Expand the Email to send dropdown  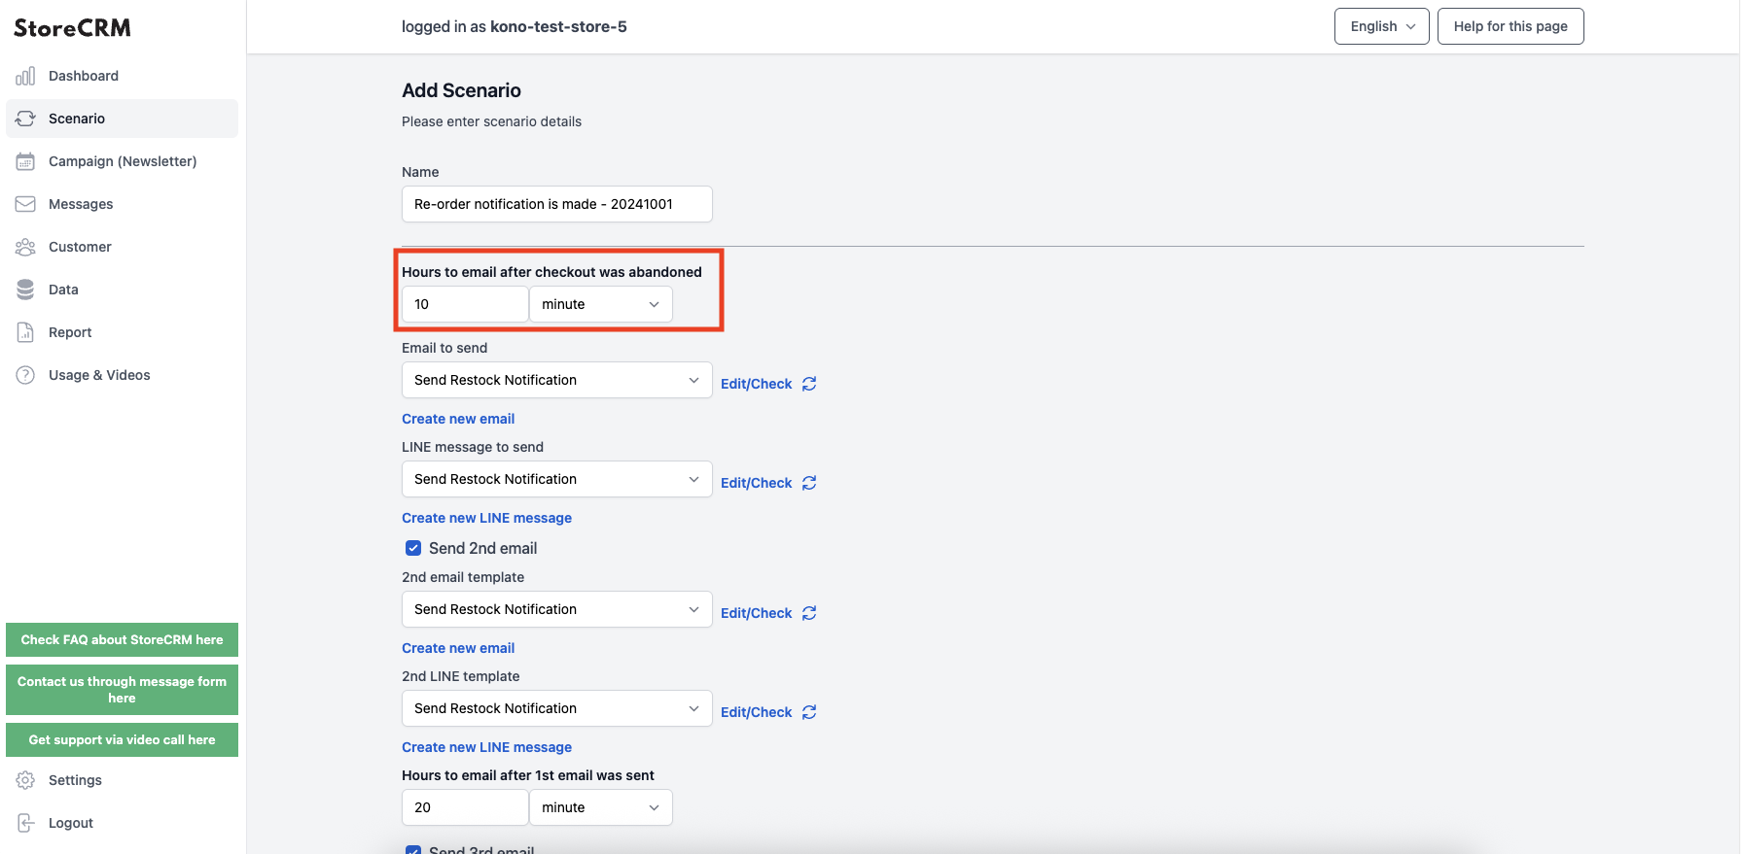(x=557, y=380)
